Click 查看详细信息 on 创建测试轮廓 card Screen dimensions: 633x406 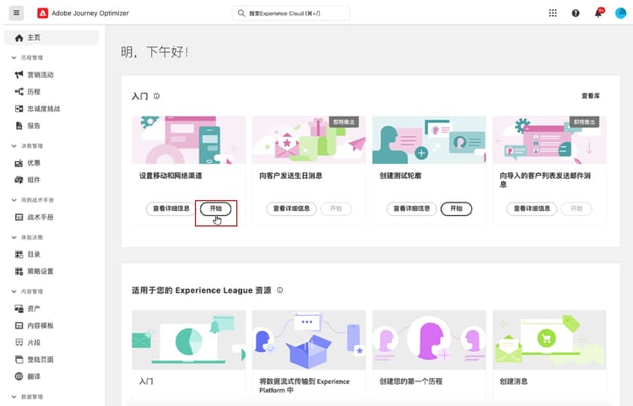click(x=412, y=208)
